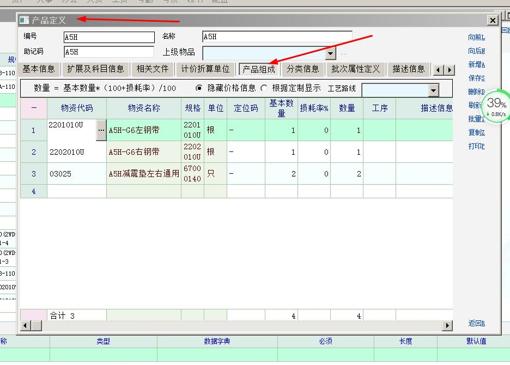Select the 隐藏价格信息 radio option
510x365 pixels.
click(x=199, y=88)
